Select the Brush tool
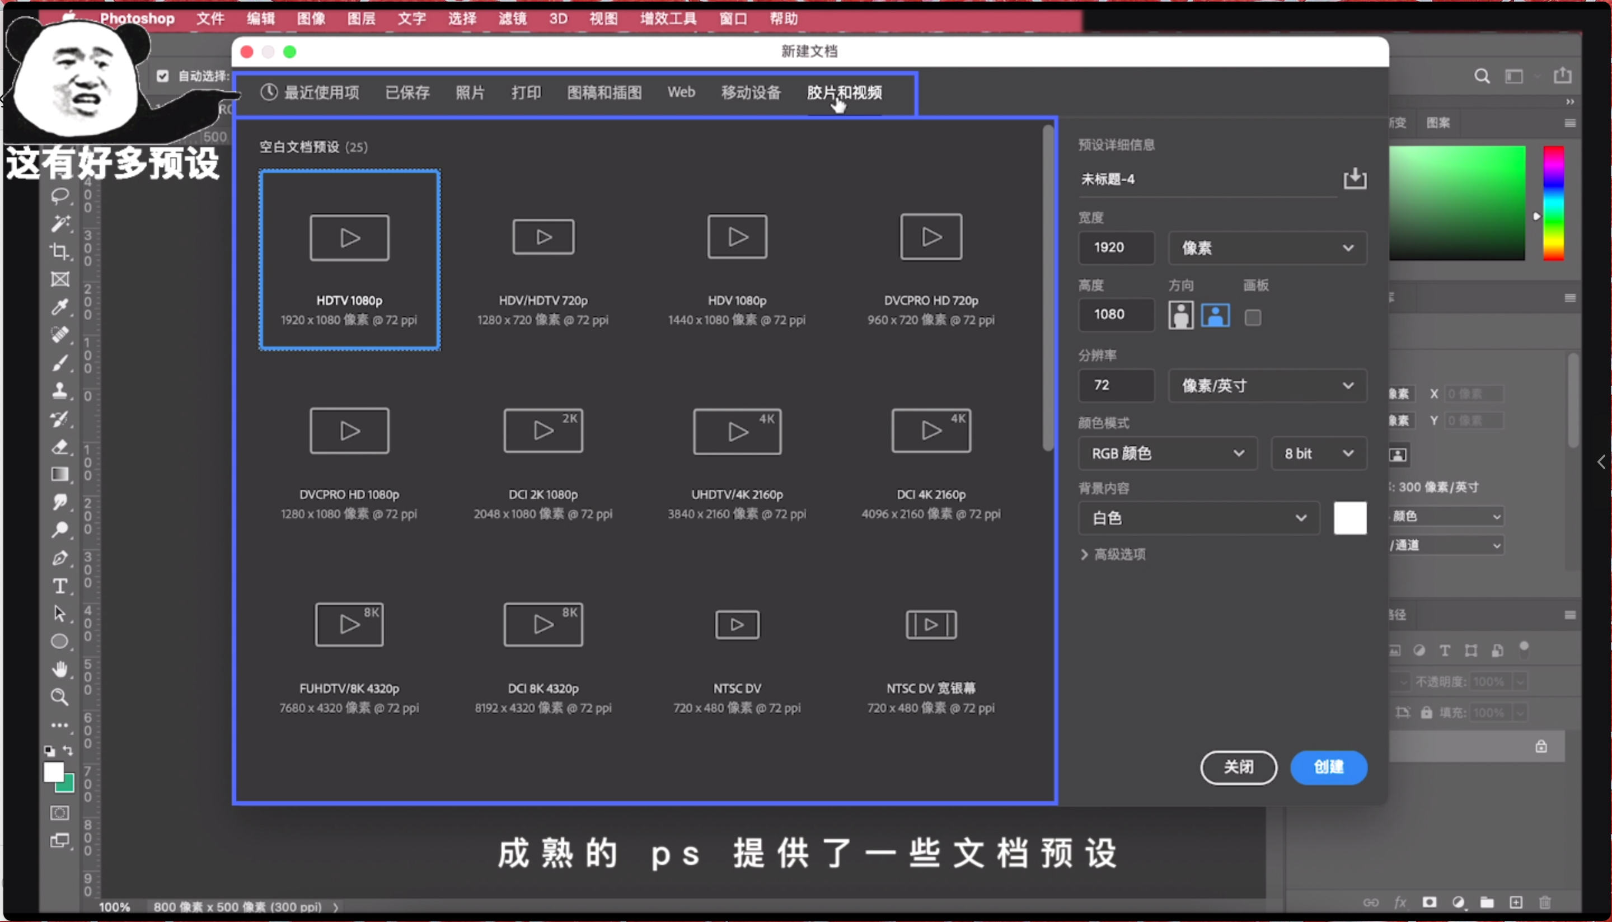Screen dimensions: 1612x922 [60, 362]
